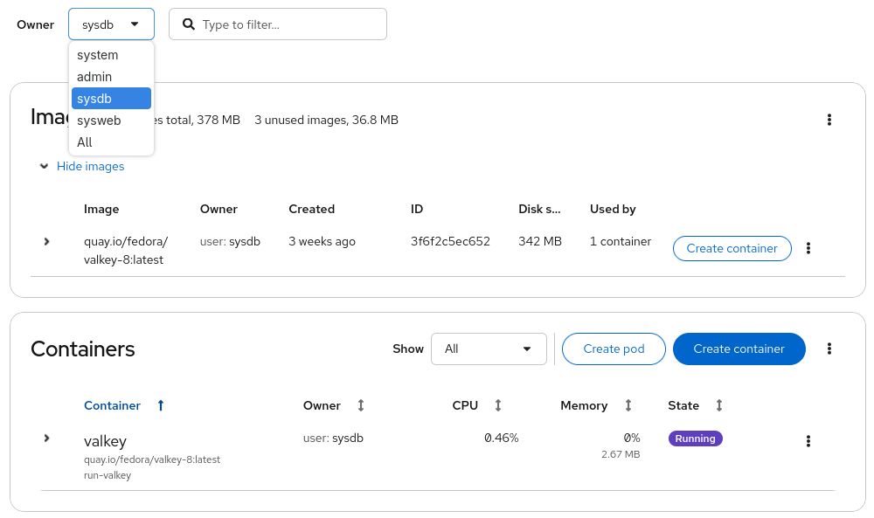Select admin from the Owner list
The height and width of the screenshot is (518, 874).
coord(94,77)
